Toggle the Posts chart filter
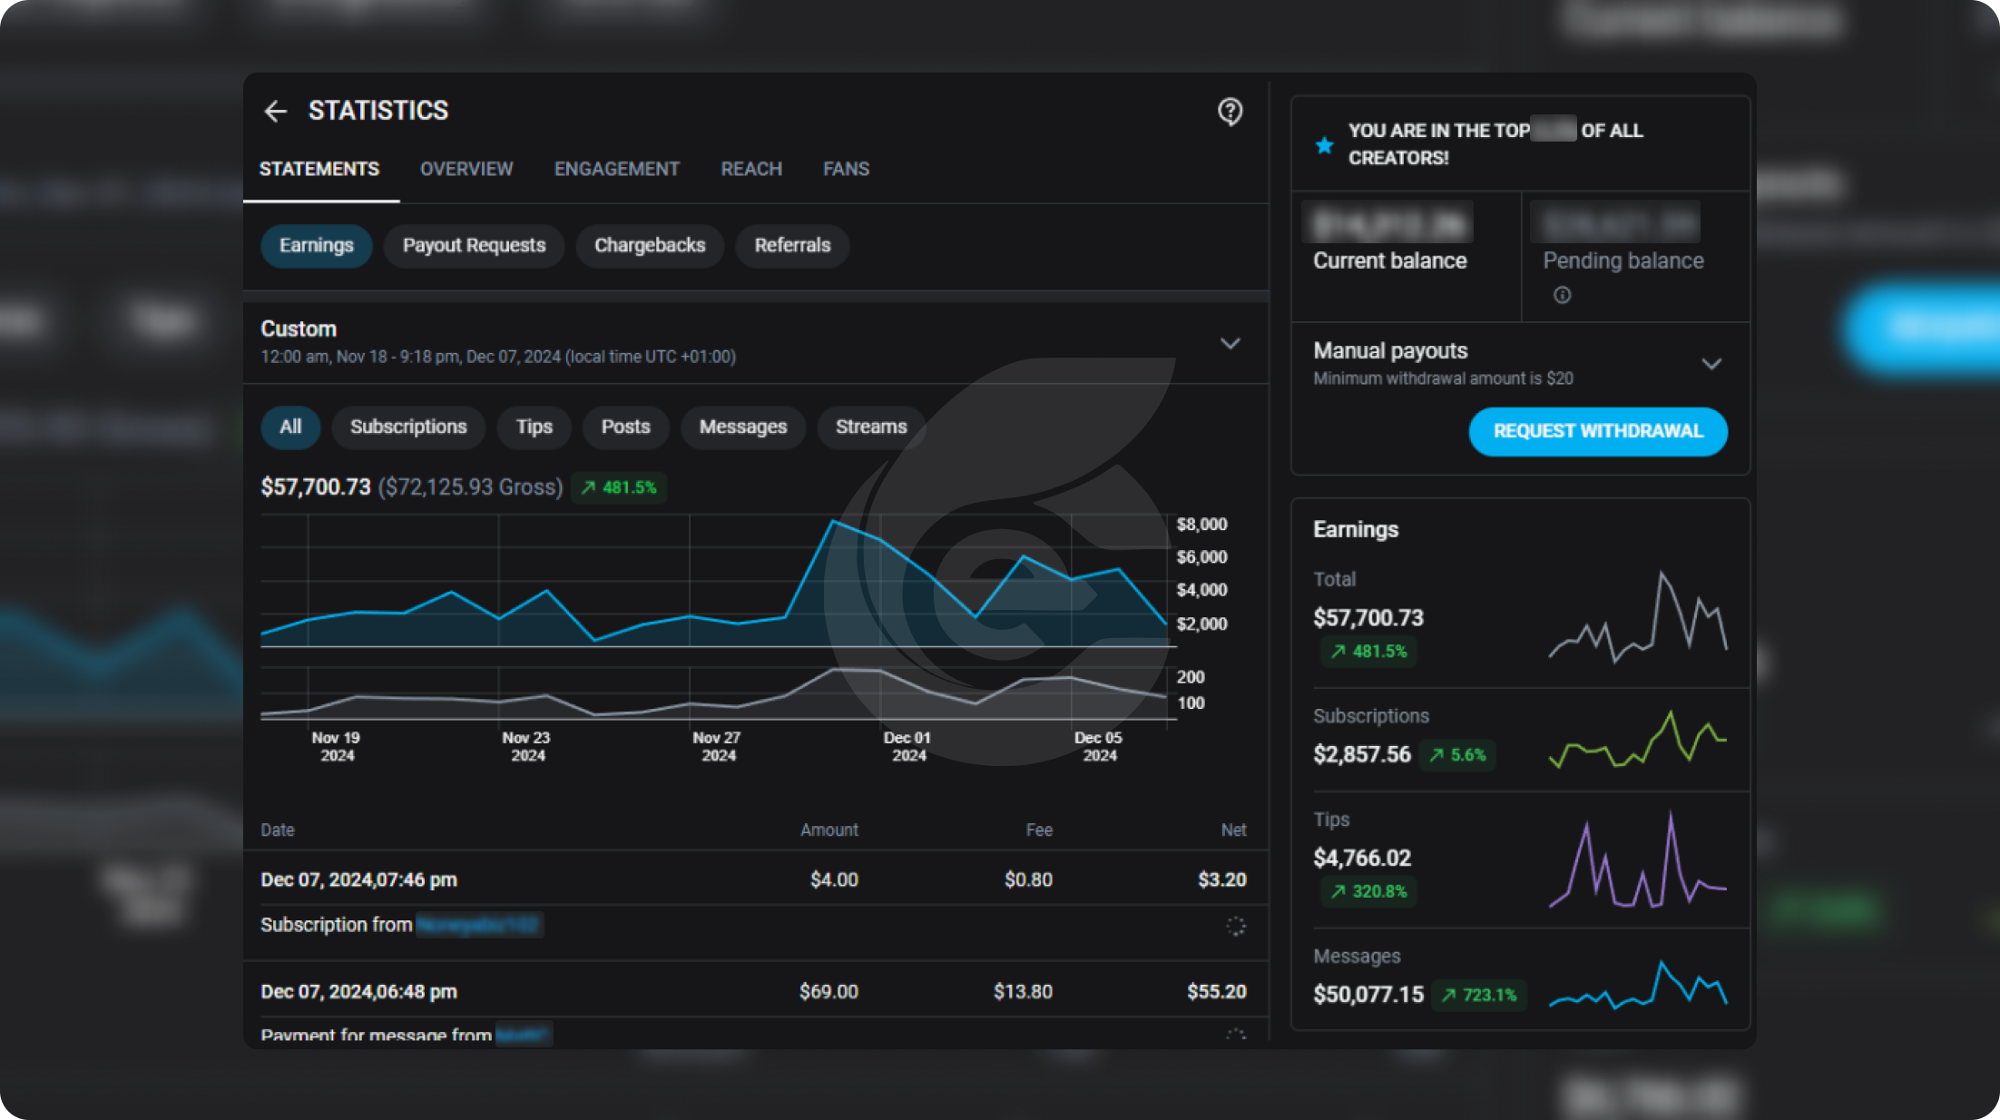The width and height of the screenshot is (2000, 1120). point(625,427)
